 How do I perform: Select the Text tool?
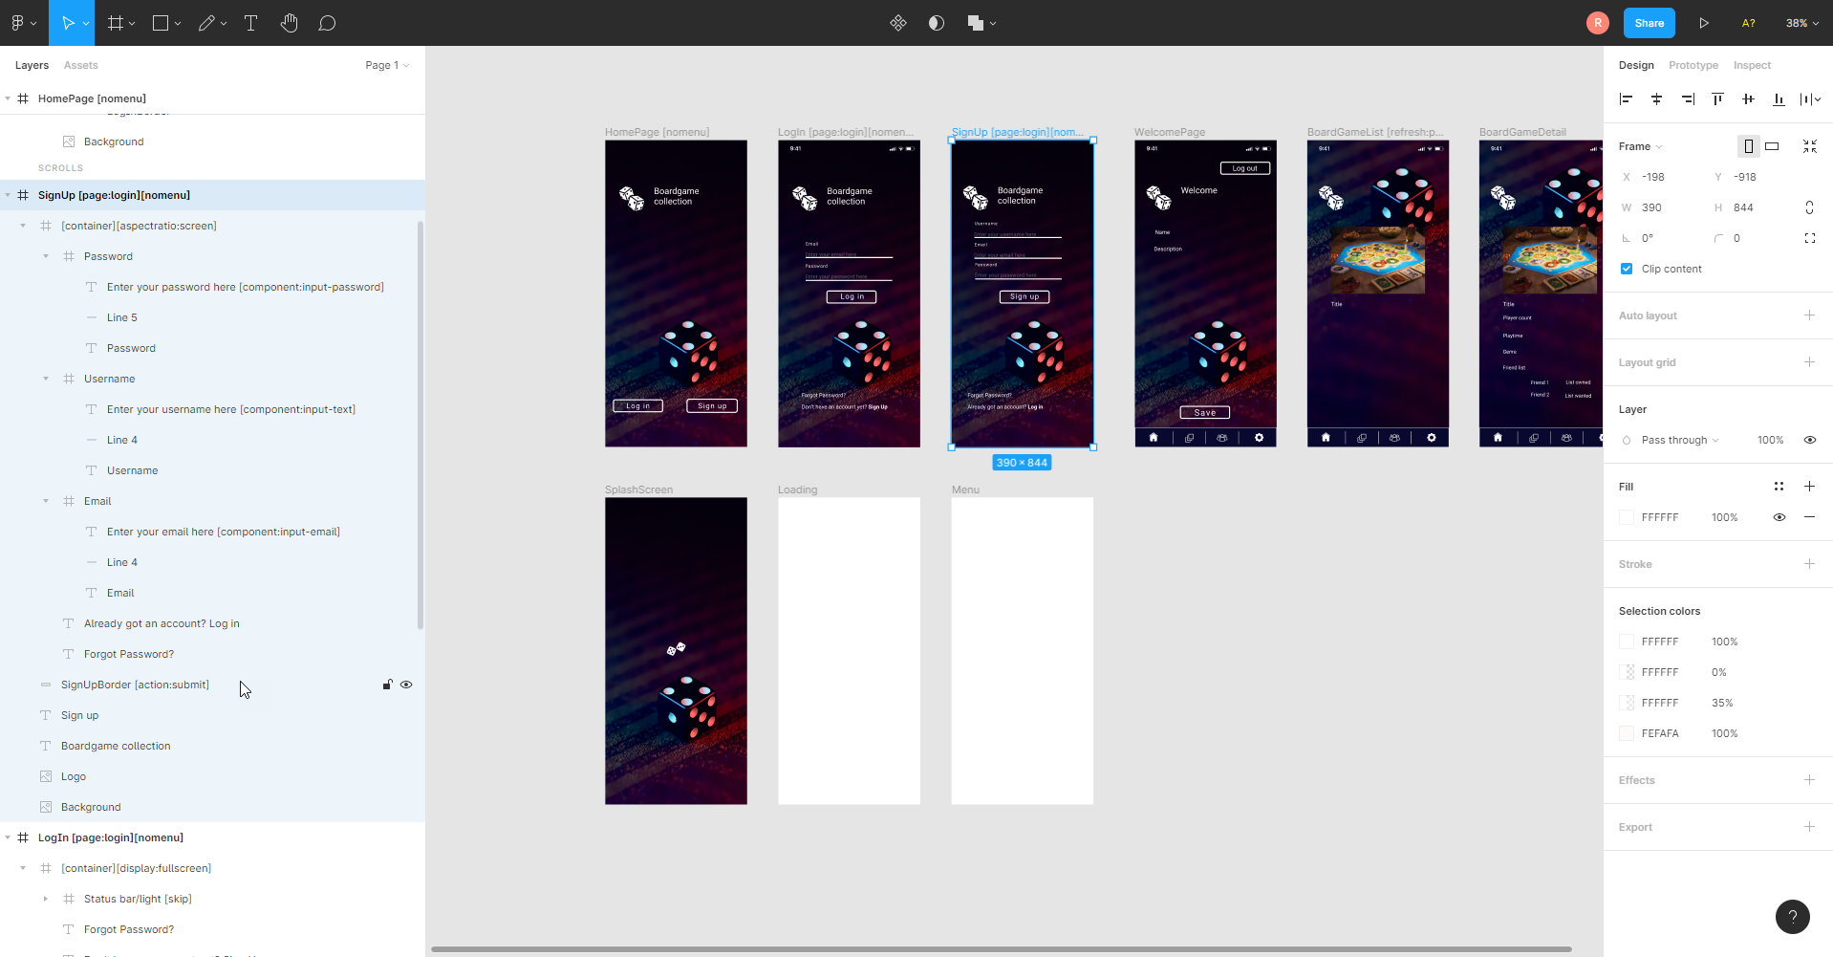[x=251, y=23]
